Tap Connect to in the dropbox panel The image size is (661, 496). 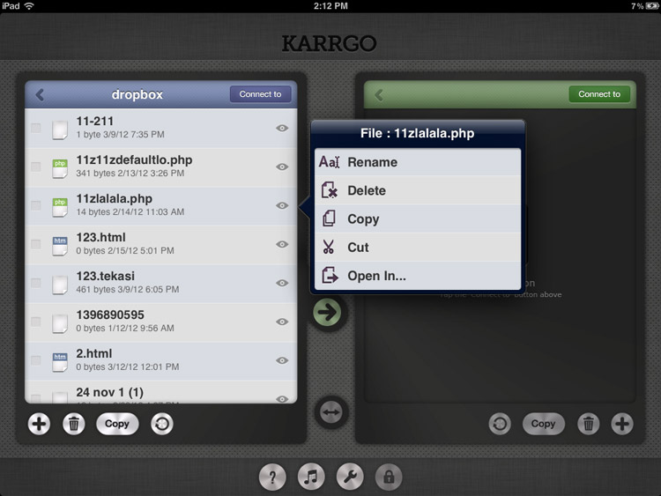[261, 94]
